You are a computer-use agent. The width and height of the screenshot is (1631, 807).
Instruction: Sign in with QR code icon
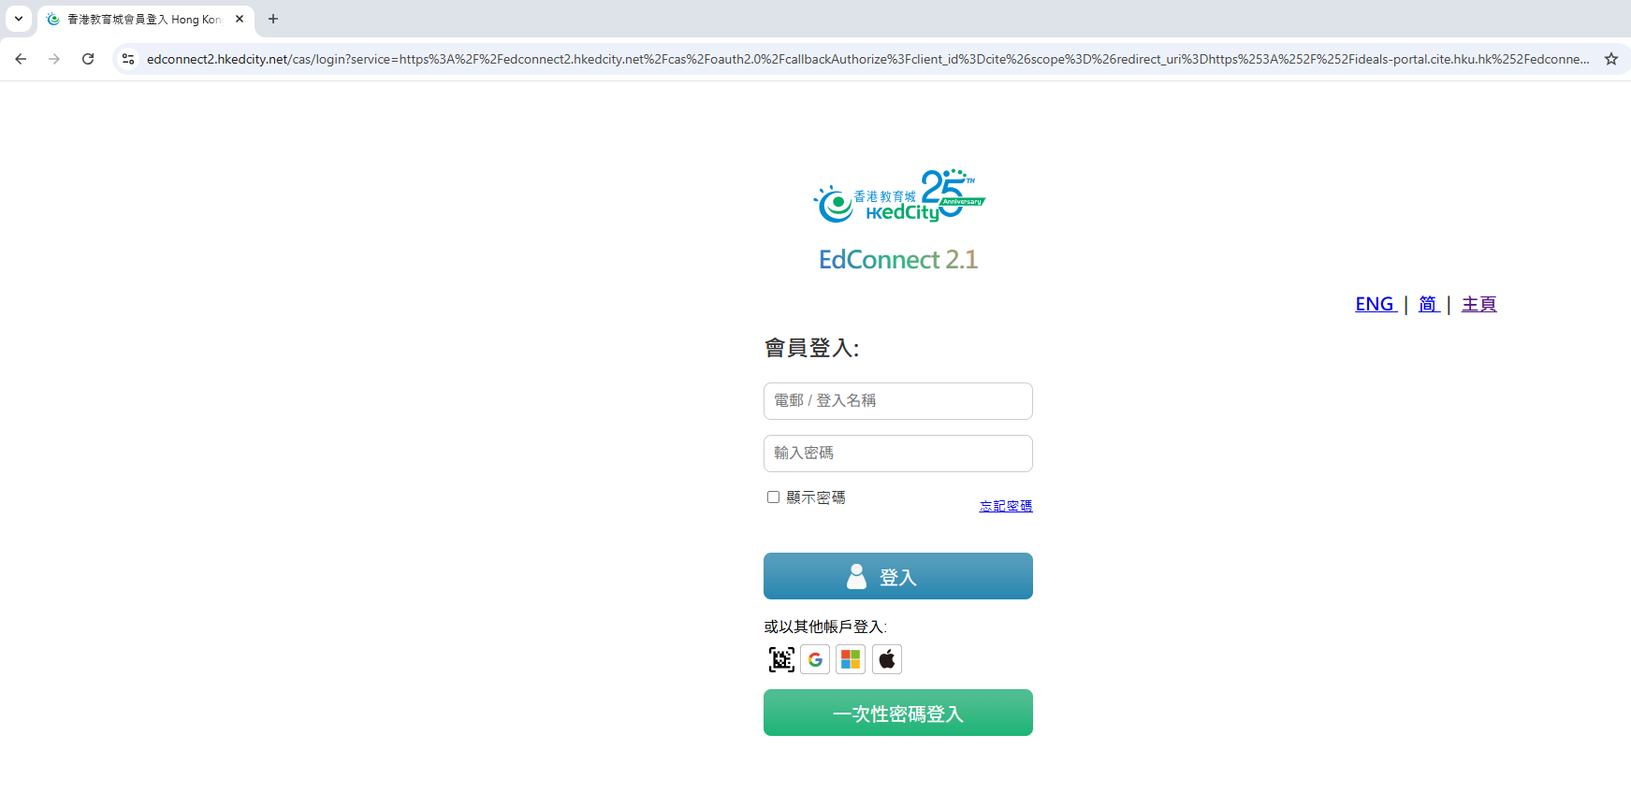781,659
